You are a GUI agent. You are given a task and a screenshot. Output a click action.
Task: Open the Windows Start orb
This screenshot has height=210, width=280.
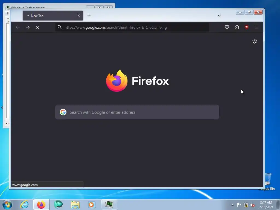[7, 205]
